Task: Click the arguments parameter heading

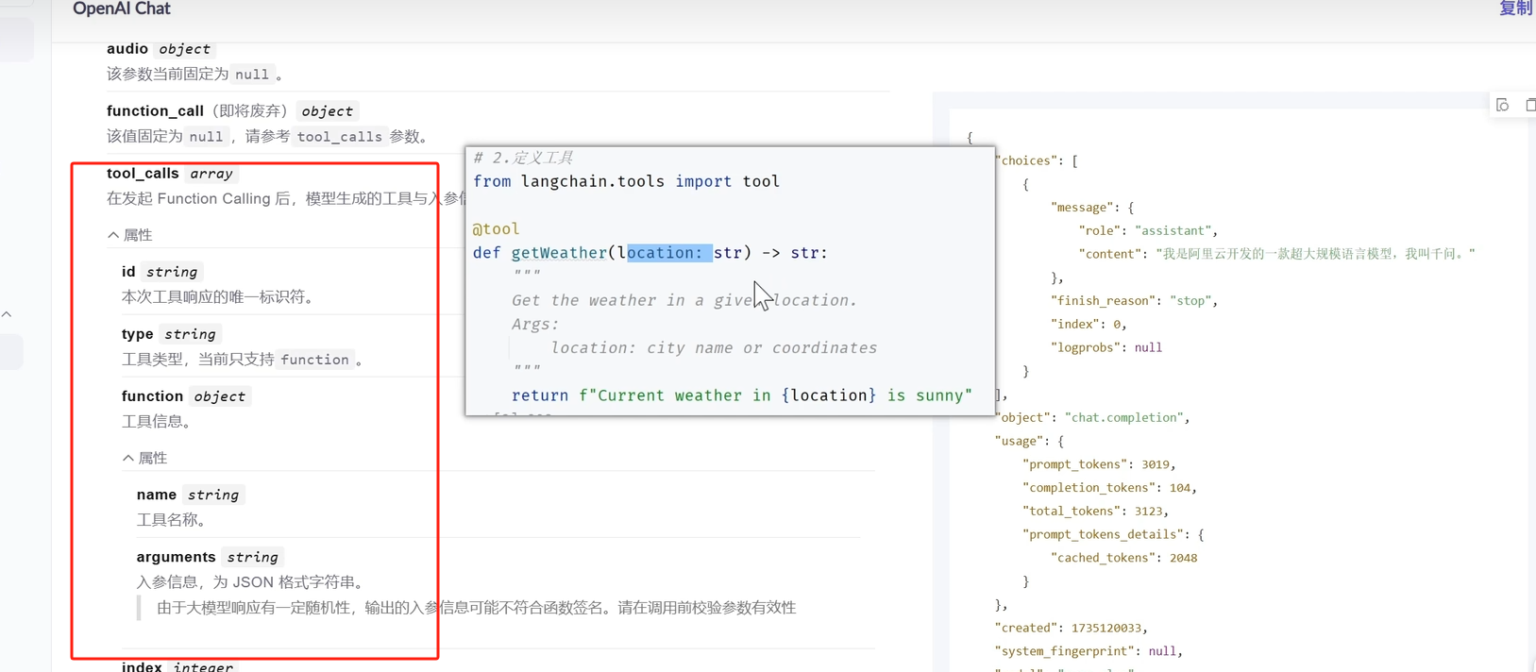Action: tap(177, 557)
